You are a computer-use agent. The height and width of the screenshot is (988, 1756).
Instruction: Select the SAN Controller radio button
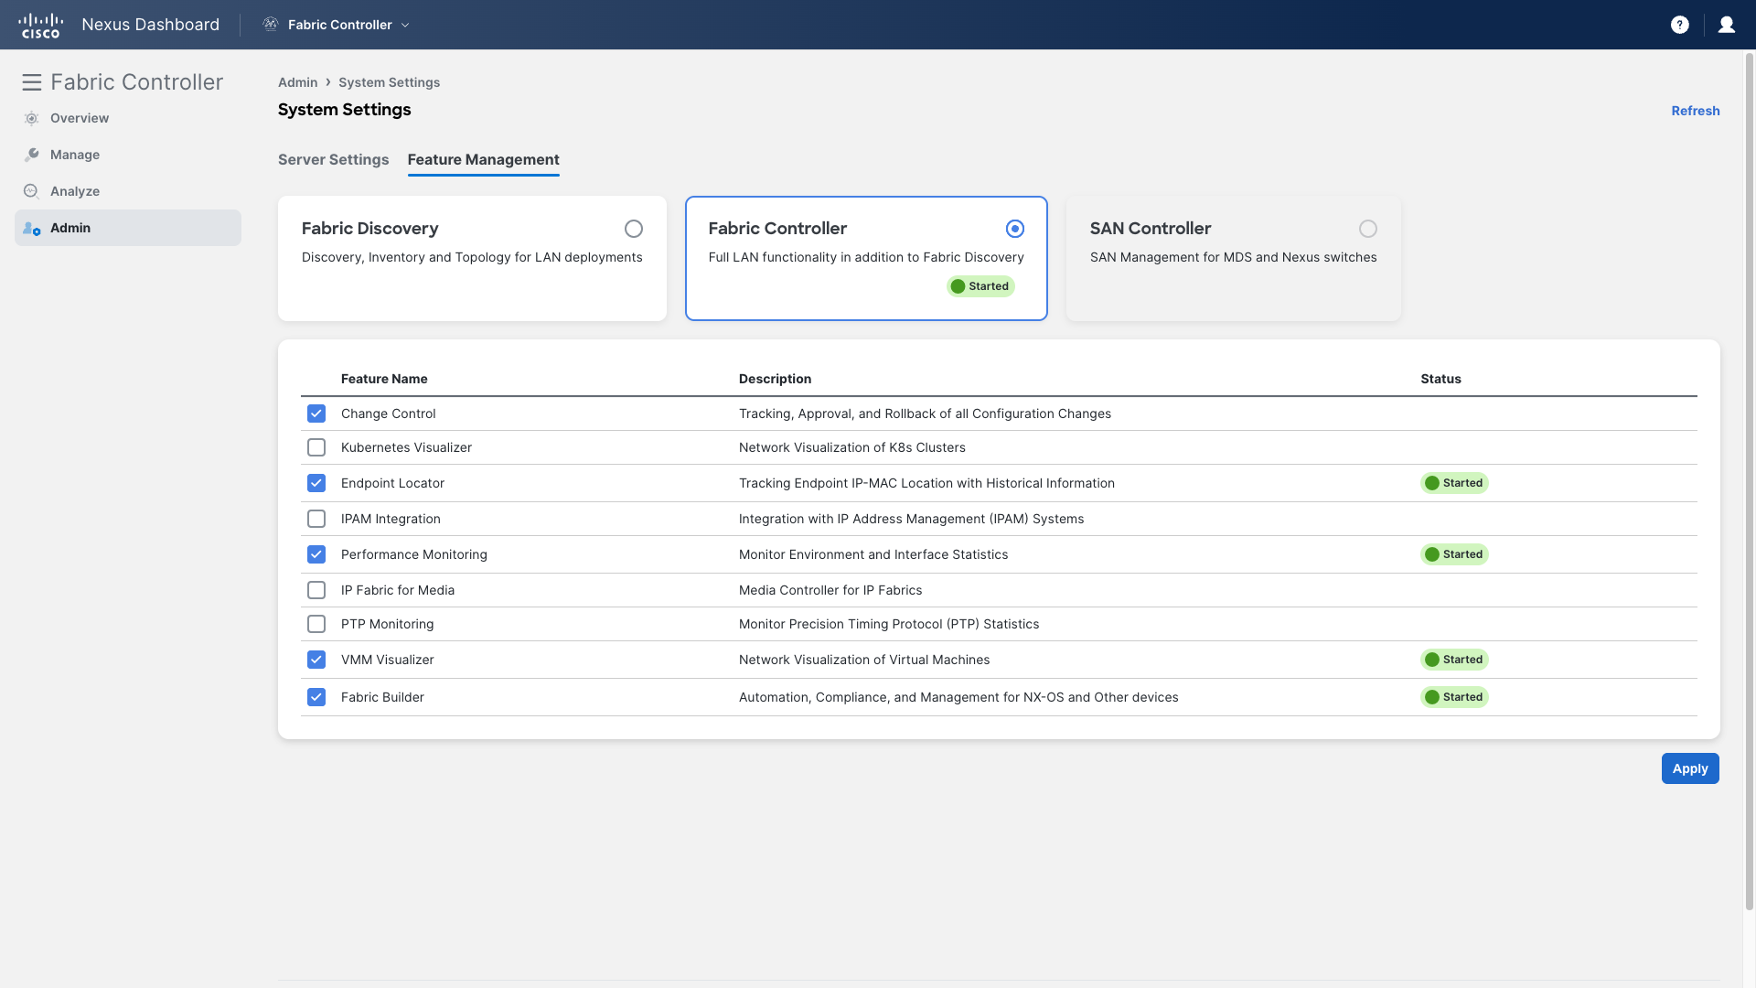coord(1368,229)
